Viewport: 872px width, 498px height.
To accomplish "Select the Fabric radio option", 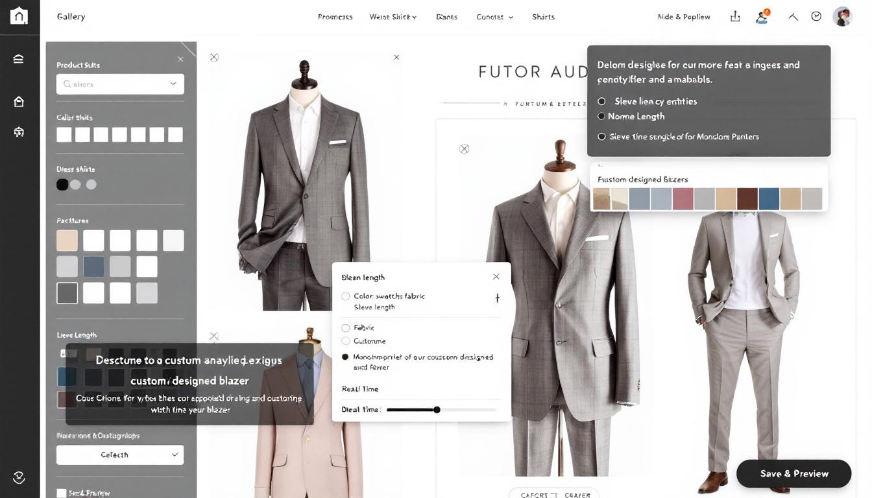I will click(x=346, y=328).
